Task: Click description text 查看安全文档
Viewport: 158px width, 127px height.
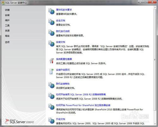Action: click(63, 25)
